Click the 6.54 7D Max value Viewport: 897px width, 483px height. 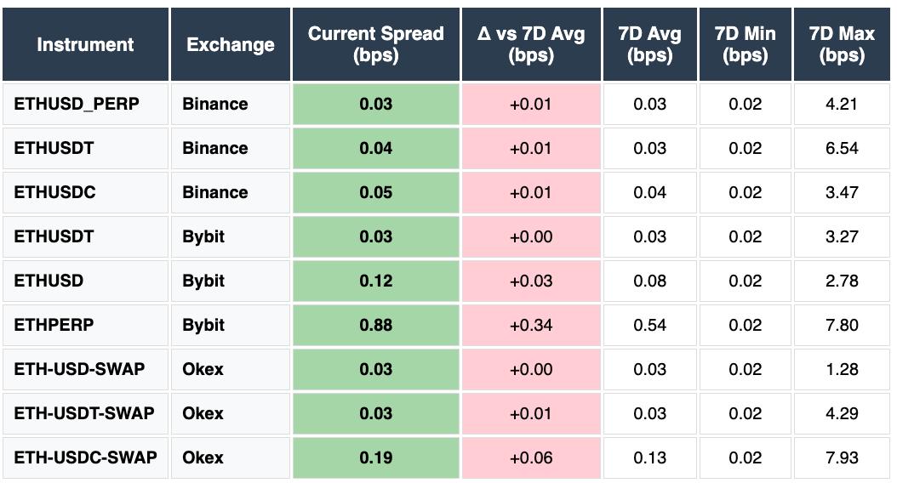(842, 148)
